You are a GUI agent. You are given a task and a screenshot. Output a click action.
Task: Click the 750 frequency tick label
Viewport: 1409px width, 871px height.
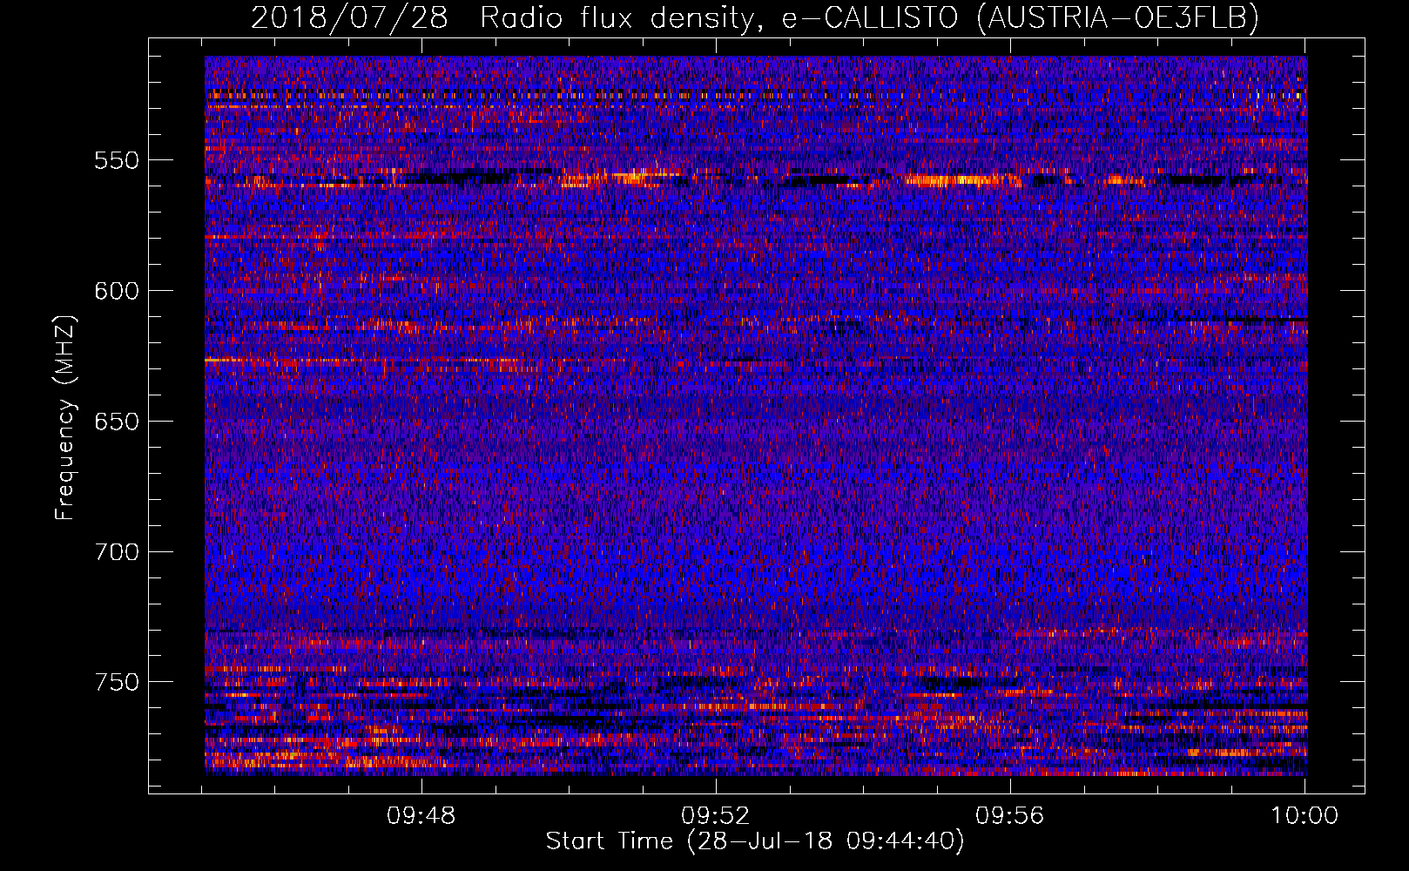[116, 682]
